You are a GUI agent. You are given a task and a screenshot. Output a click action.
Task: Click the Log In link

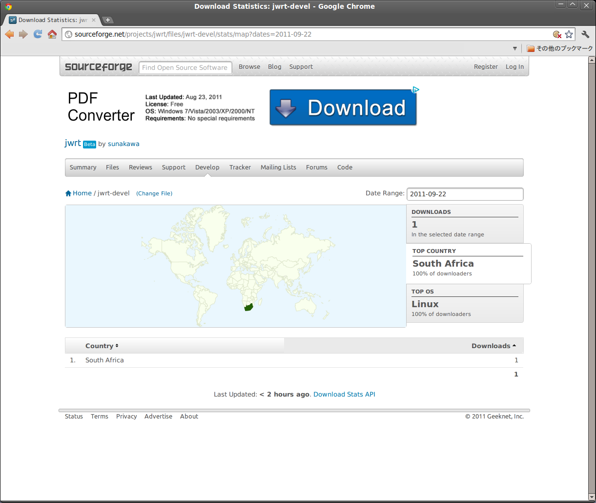[514, 67]
